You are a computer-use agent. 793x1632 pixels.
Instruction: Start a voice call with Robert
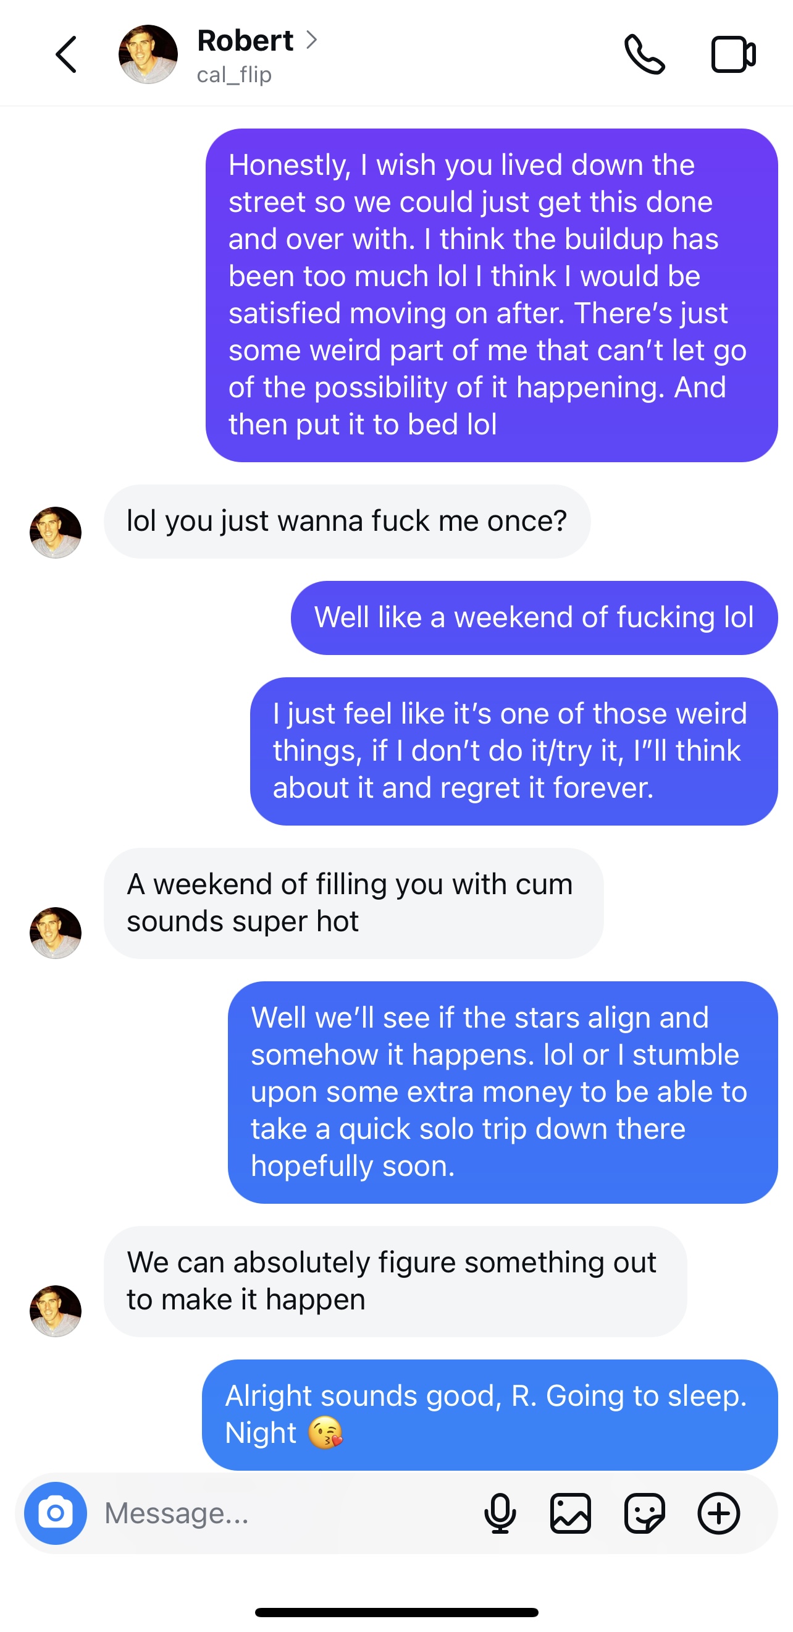644,54
